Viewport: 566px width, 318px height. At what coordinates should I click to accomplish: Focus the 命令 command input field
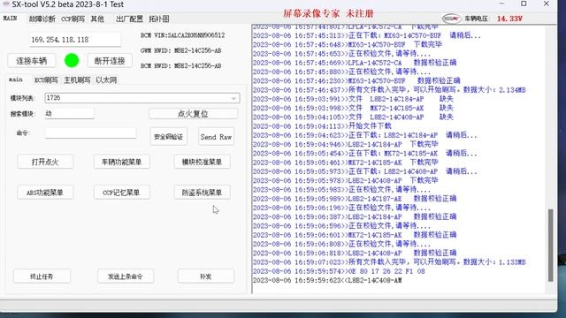(90, 132)
